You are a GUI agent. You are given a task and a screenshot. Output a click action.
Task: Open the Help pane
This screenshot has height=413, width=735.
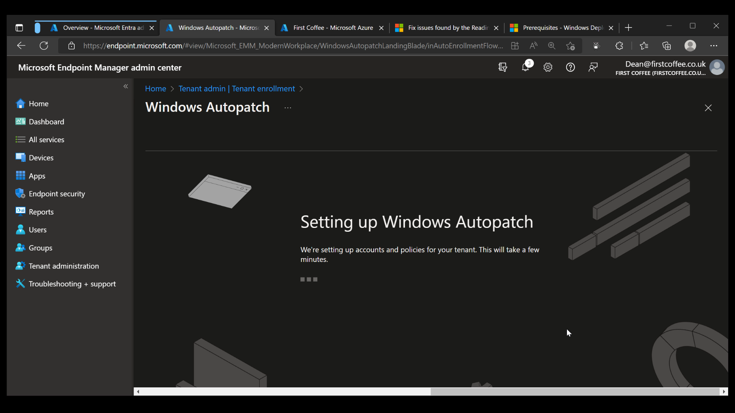[570, 67]
